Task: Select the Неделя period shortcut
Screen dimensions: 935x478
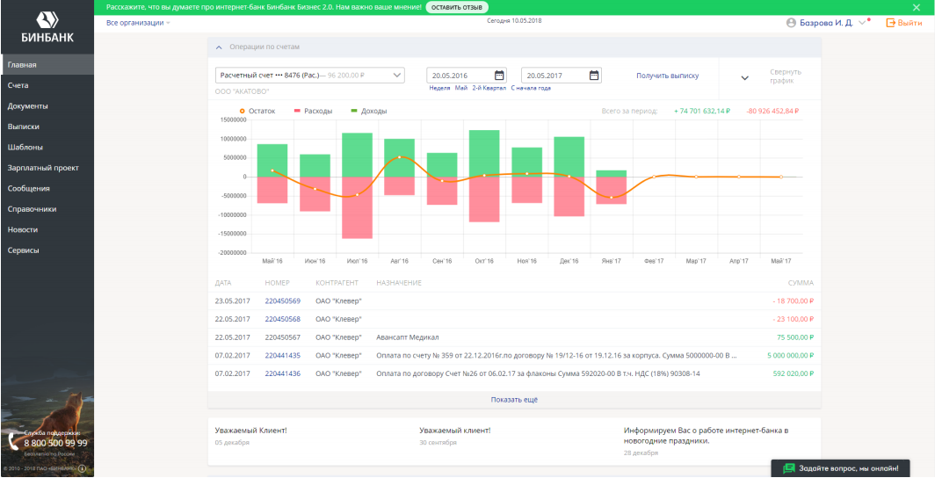Action: (x=440, y=88)
